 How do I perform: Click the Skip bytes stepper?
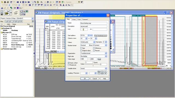[x=106, y=42]
